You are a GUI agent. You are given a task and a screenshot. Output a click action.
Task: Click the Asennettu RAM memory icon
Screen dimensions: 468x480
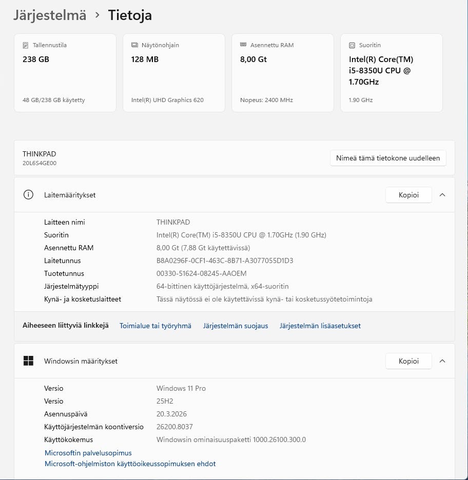(244, 45)
